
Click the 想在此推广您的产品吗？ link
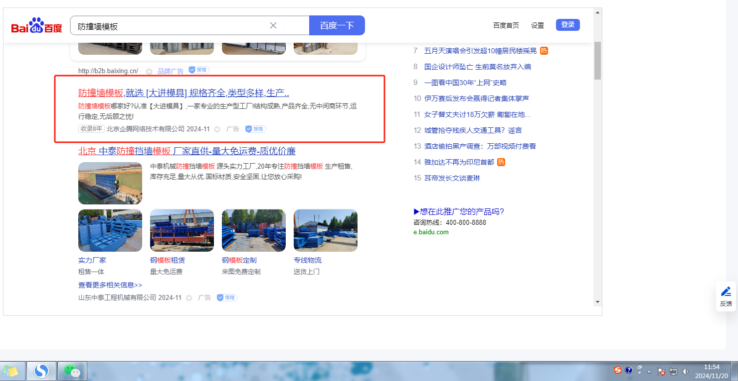tap(459, 212)
